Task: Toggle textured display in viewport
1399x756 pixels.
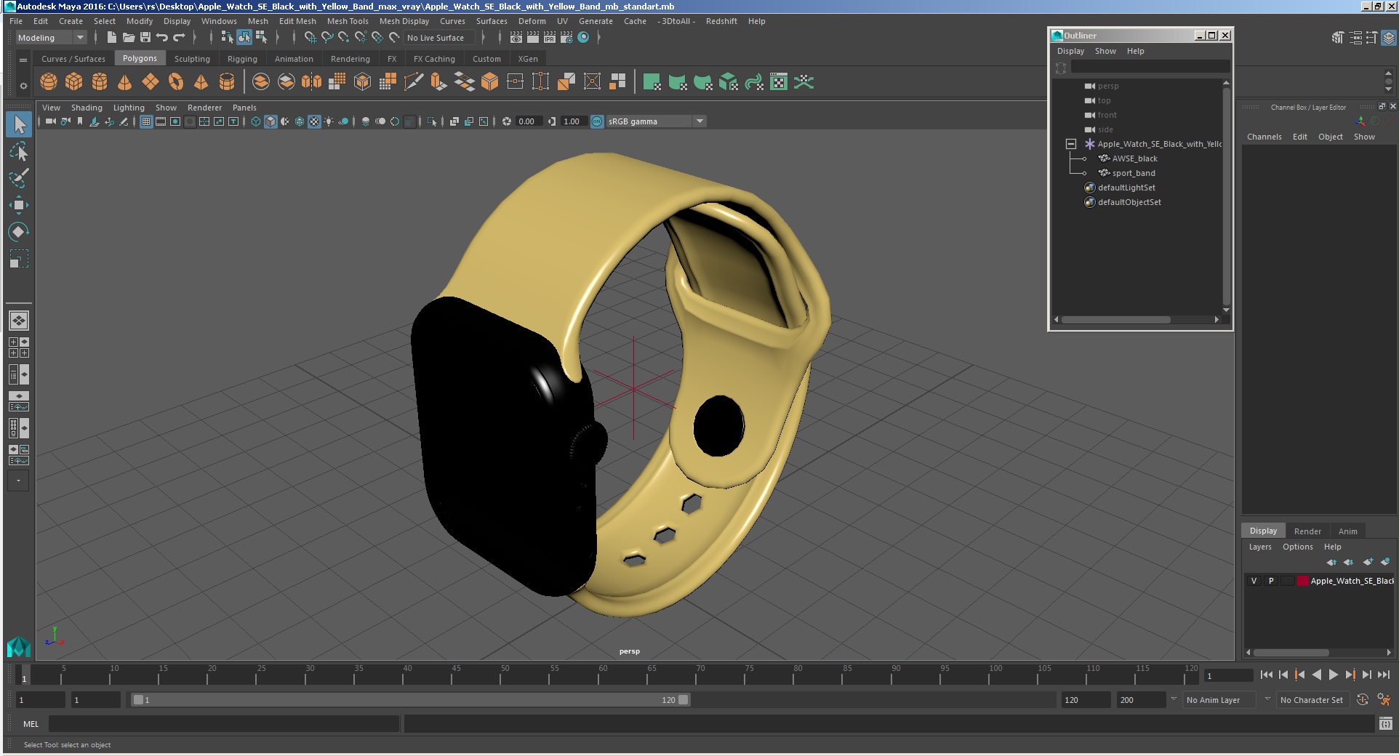Action: click(314, 121)
